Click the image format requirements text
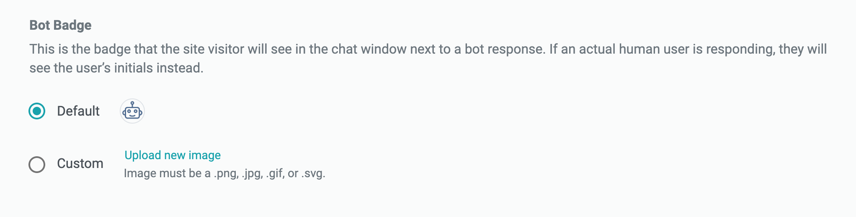The width and height of the screenshot is (856, 217). 224,173
